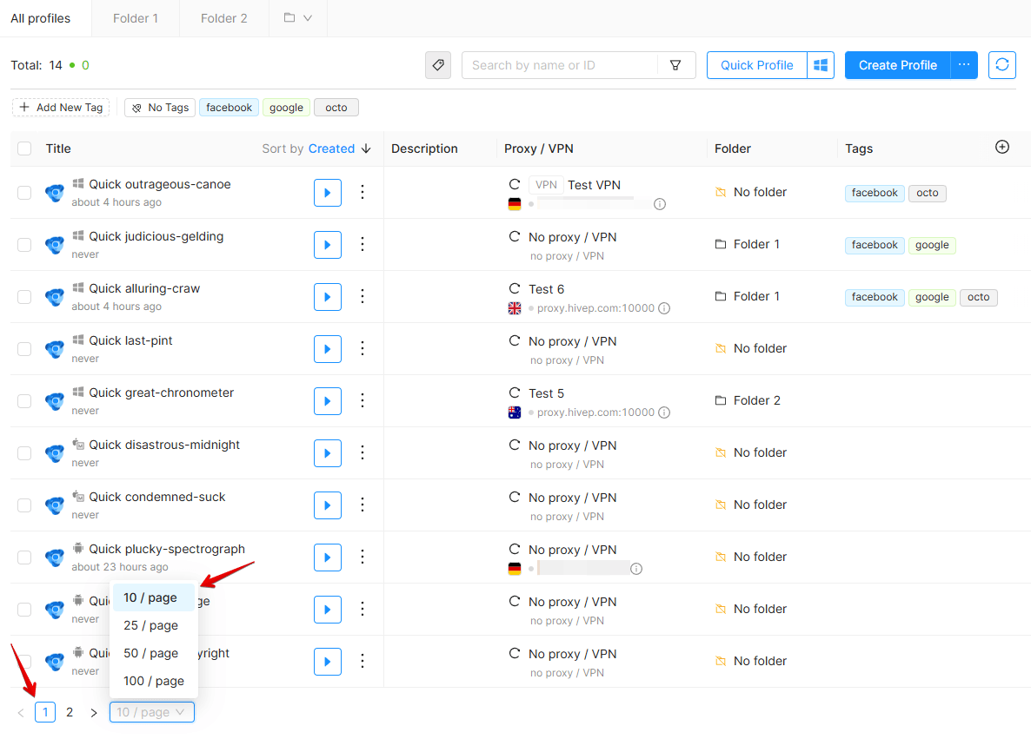Screen dimensions: 1031x739
Task: Open options menu for Quick great-chronometer
Action: [363, 400]
